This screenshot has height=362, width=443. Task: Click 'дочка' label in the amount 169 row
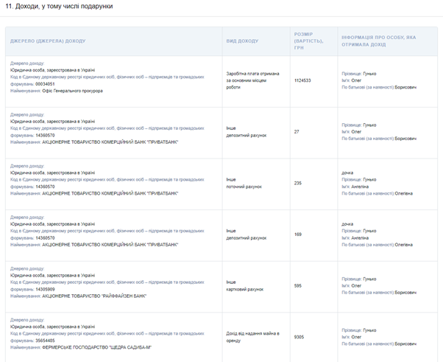[x=347, y=224]
